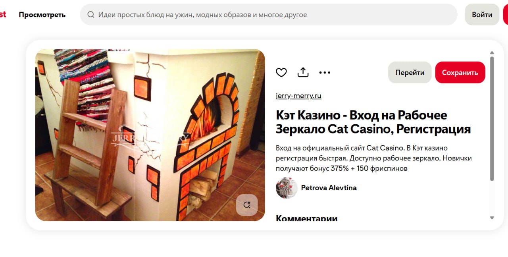Open the three-dot more options menu

[x=325, y=72]
